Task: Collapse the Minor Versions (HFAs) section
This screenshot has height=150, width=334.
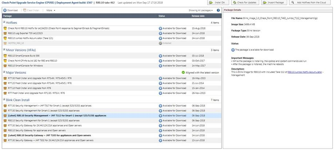Action: pyautogui.click(x=4, y=49)
